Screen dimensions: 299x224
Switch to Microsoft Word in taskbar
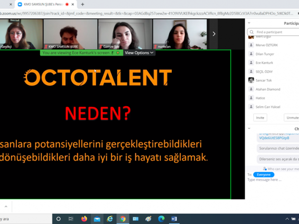click(174, 219)
